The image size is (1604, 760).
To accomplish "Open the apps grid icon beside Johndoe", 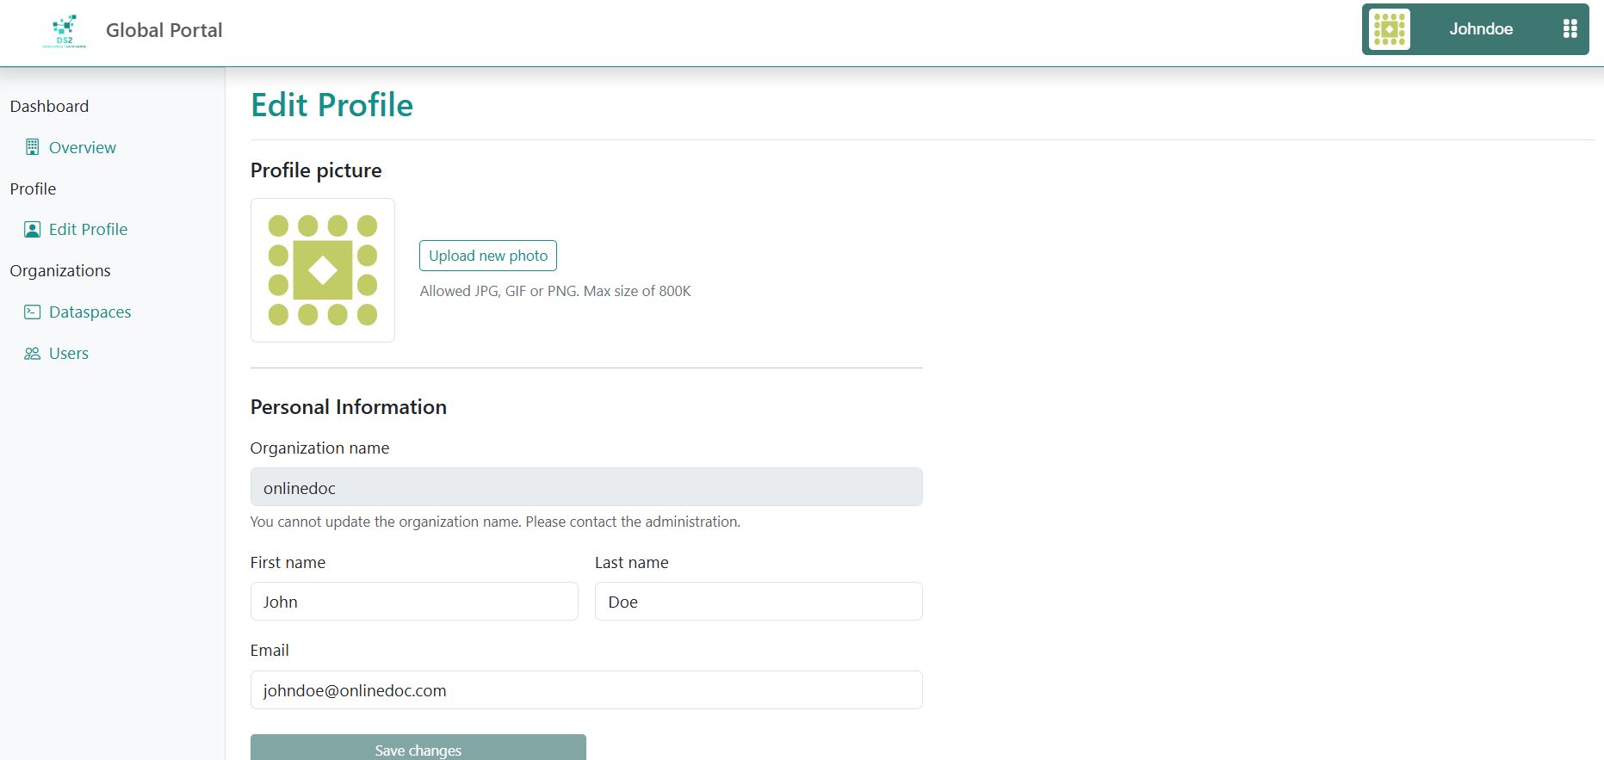I will (1570, 29).
